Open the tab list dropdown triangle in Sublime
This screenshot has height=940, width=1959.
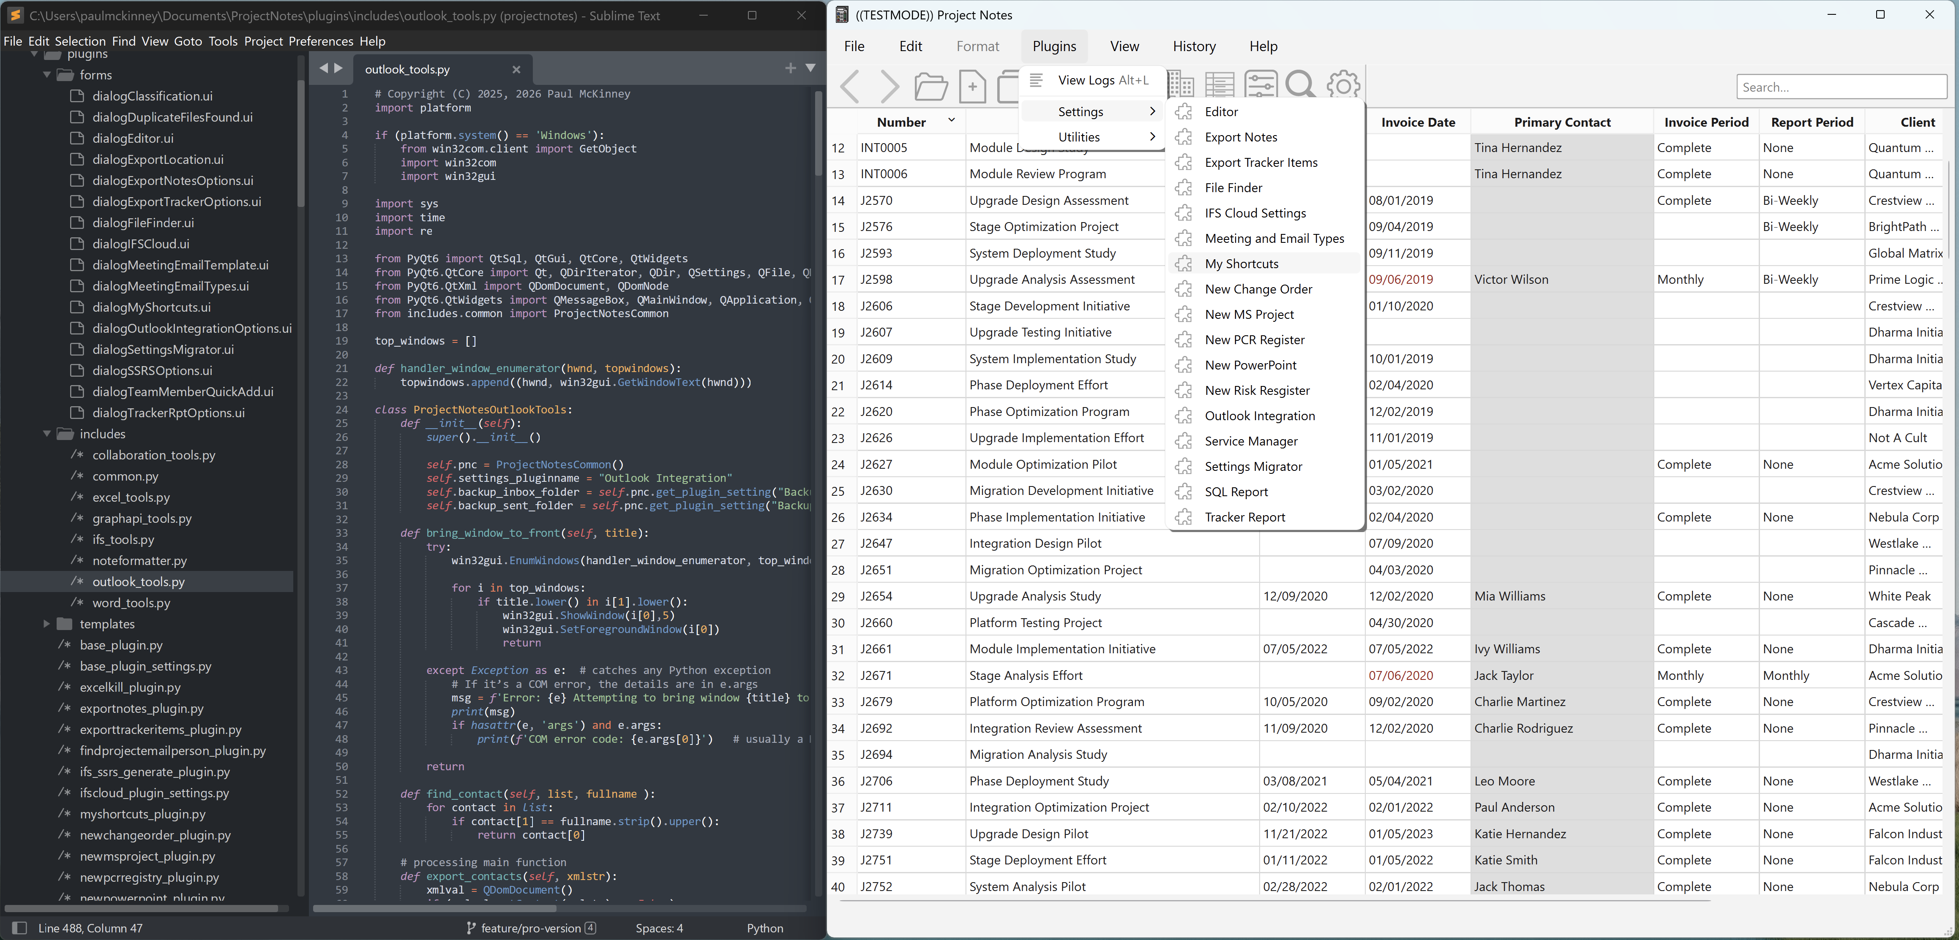click(810, 68)
